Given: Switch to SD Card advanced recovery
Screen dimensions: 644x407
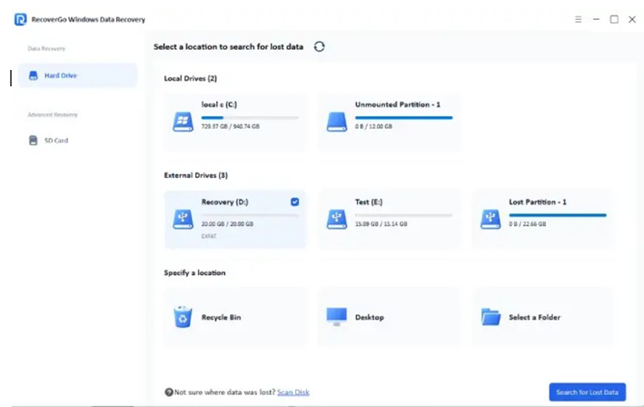Looking at the screenshot, I should click(56, 141).
